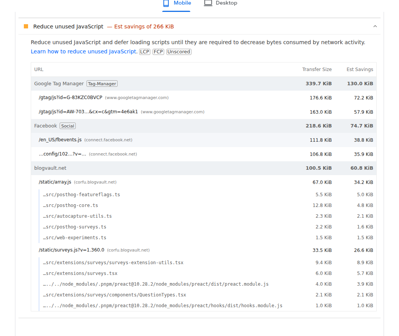The width and height of the screenshot is (399, 336).
Task: Click the 33.5 KiB transfer size value
Action: [x=322, y=250]
